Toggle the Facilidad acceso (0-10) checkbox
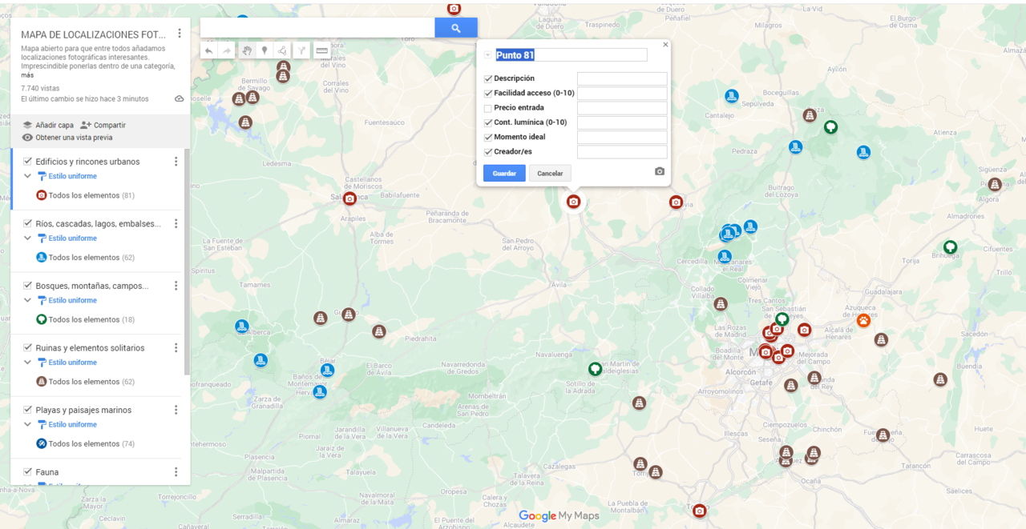 click(x=488, y=93)
